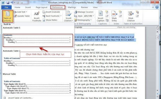This screenshot has width=161, height=99.
Task: Choose Automatic Table 1 preview
Action: click(x=38, y=40)
